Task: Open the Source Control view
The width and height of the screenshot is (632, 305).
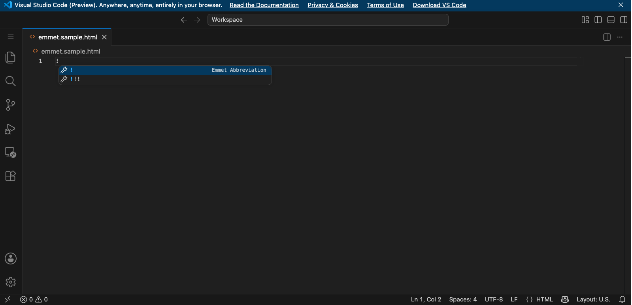Action: click(11, 105)
